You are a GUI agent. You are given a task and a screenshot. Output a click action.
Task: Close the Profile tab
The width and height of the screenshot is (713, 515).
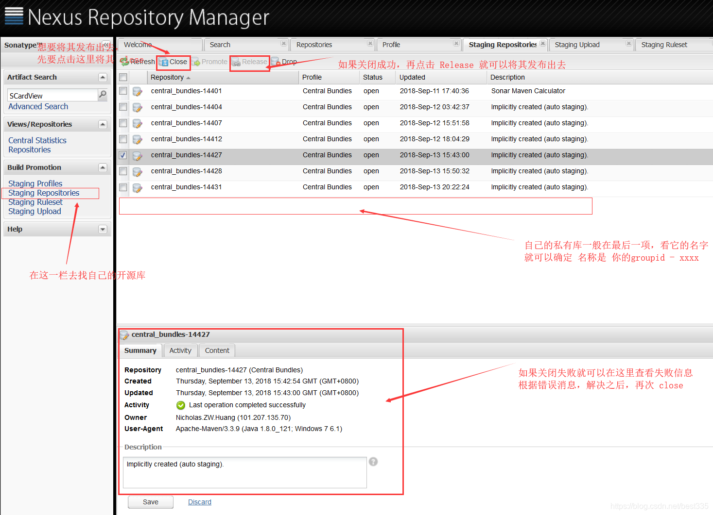(456, 44)
